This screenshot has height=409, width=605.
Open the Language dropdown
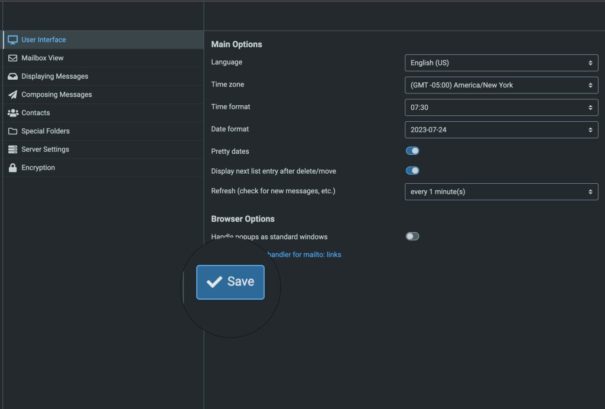(501, 63)
